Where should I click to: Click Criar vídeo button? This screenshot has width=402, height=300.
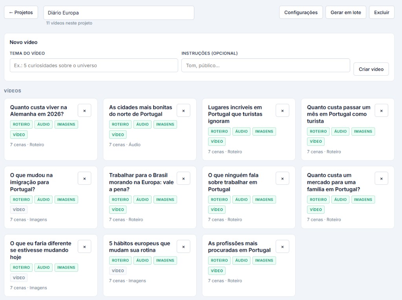pyautogui.click(x=371, y=69)
